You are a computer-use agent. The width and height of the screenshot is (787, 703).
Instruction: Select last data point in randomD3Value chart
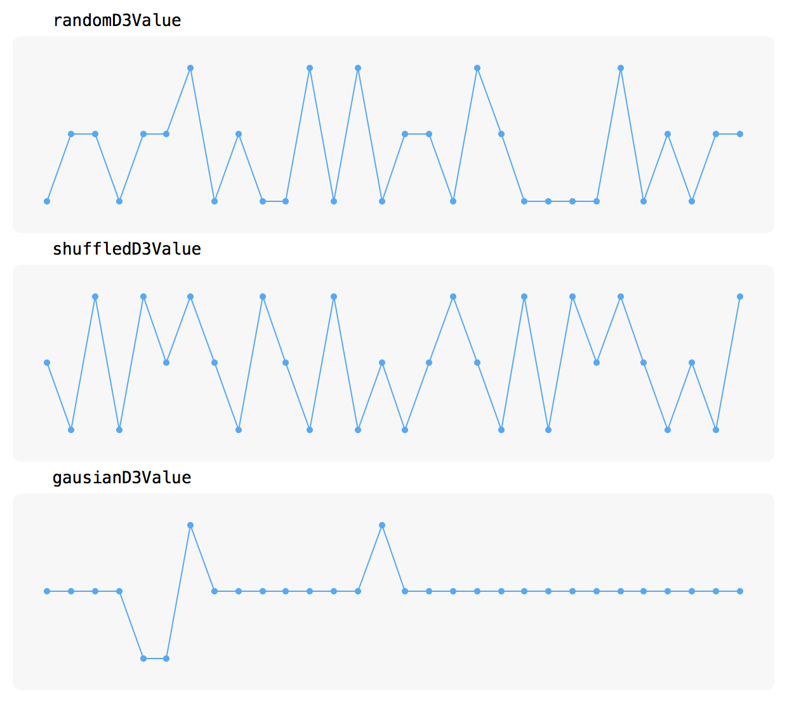(740, 134)
